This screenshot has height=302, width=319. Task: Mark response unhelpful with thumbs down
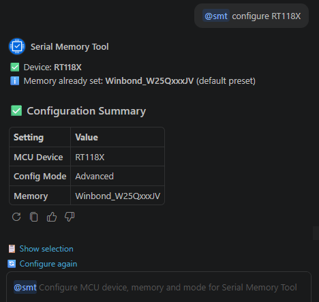[70, 217]
